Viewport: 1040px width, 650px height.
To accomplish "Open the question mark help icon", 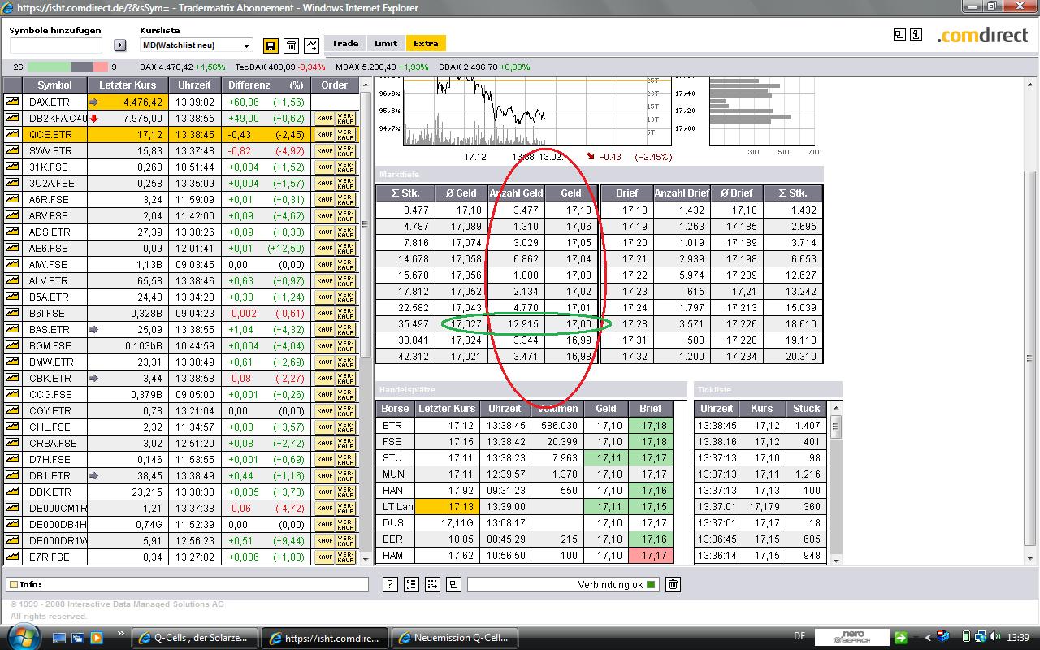I will point(390,584).
